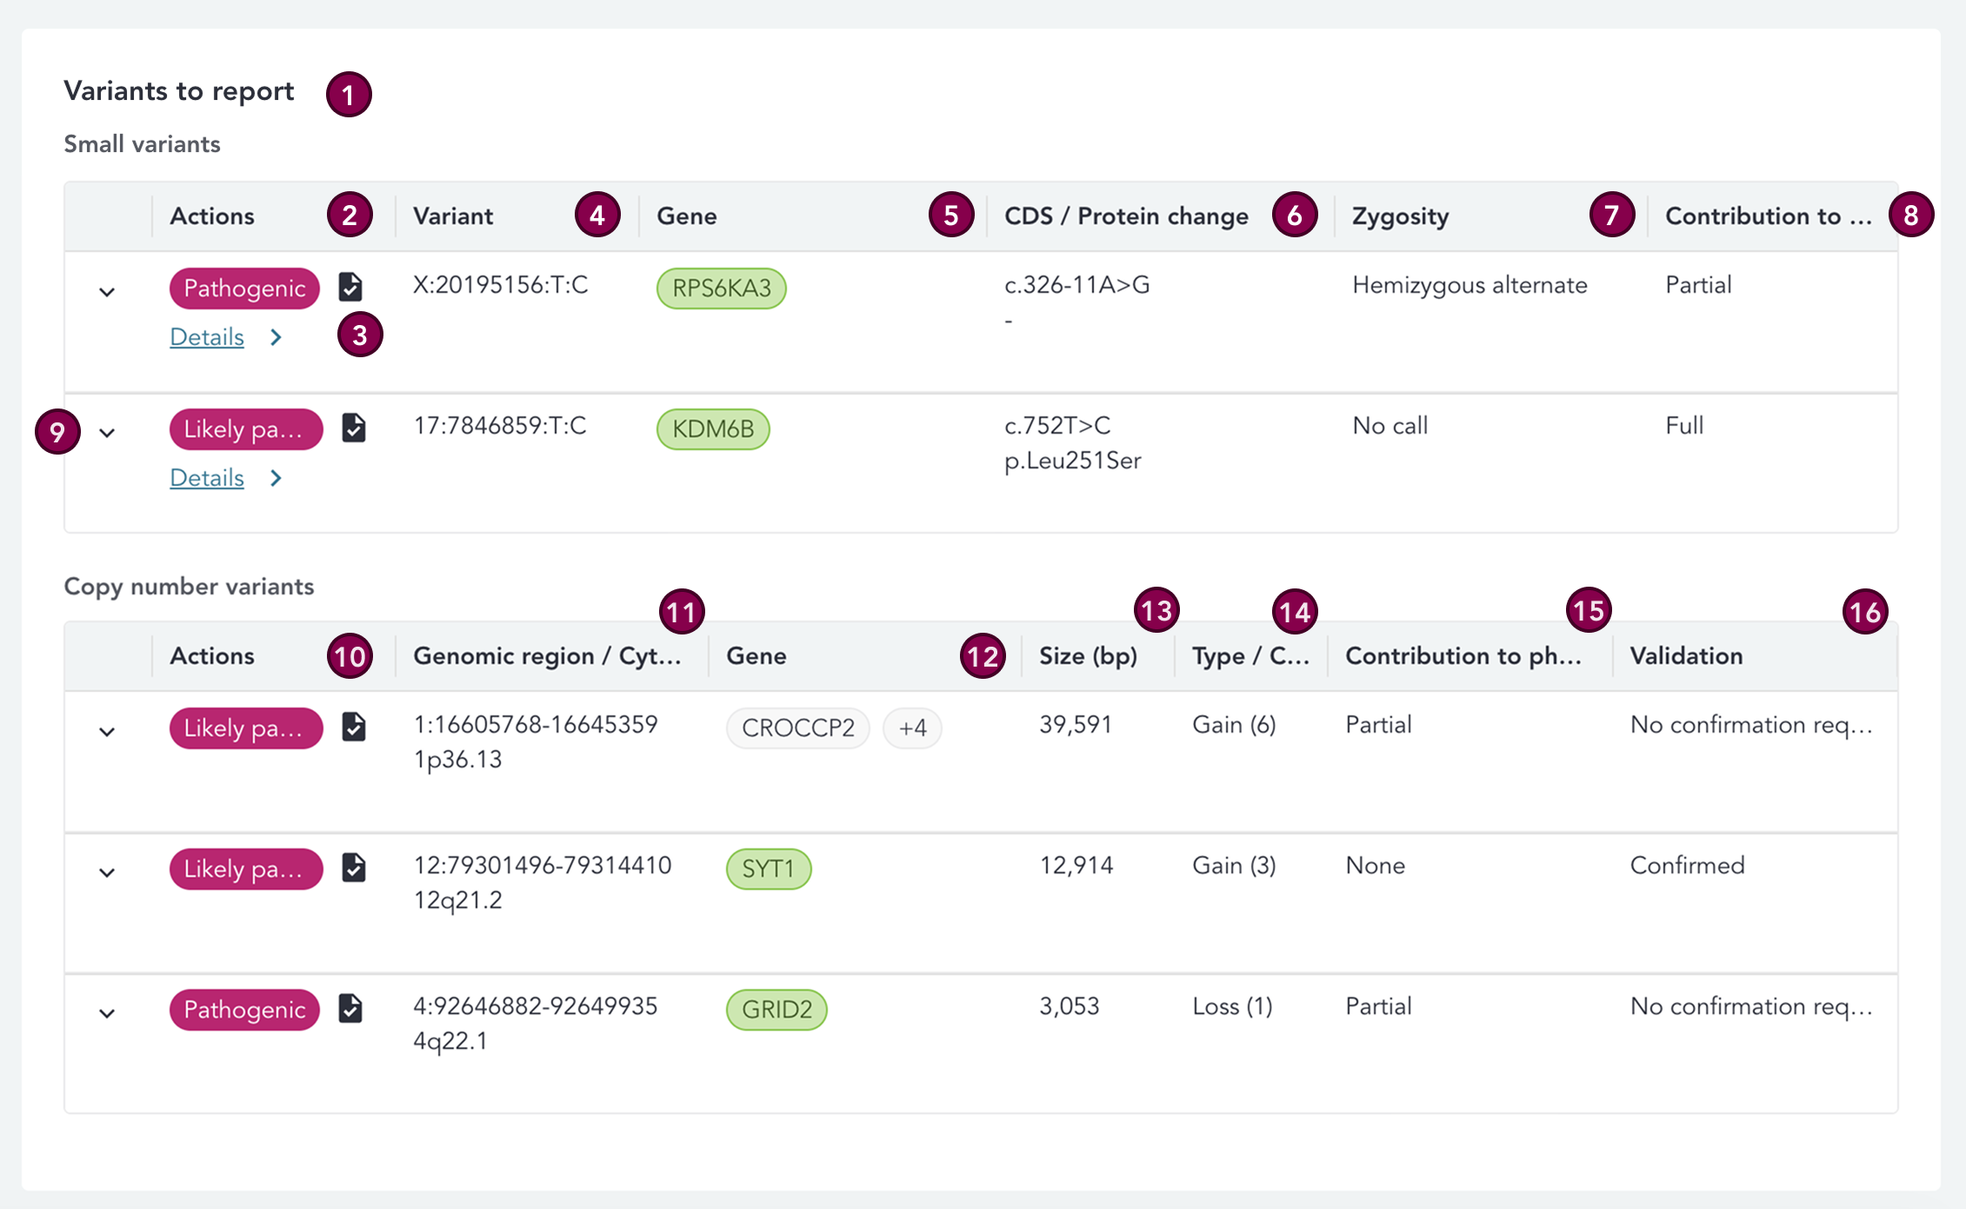Image resolution: width=1966 pixels, height=1209 pixels.
Task: Click the green SYT1 gene chip
Action: tap(768, 868)
